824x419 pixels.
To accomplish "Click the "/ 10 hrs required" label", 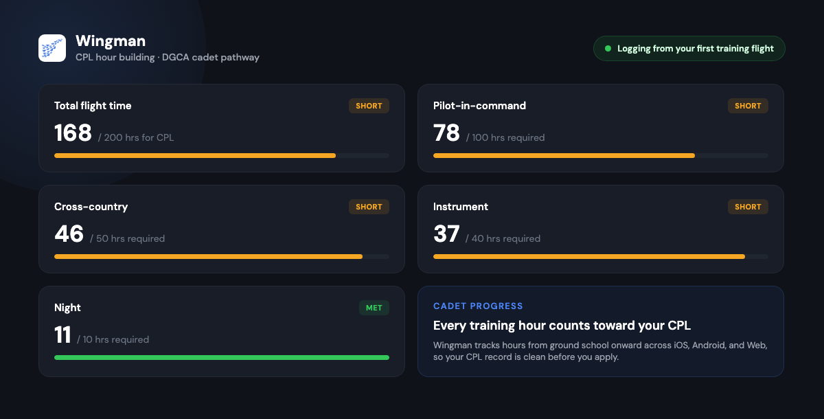I will [x=113, y=339].
